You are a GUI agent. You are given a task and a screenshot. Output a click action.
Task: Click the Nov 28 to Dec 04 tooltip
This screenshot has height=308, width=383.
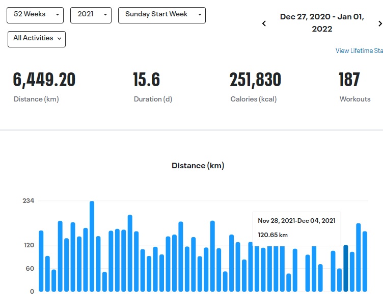[296, 227]
